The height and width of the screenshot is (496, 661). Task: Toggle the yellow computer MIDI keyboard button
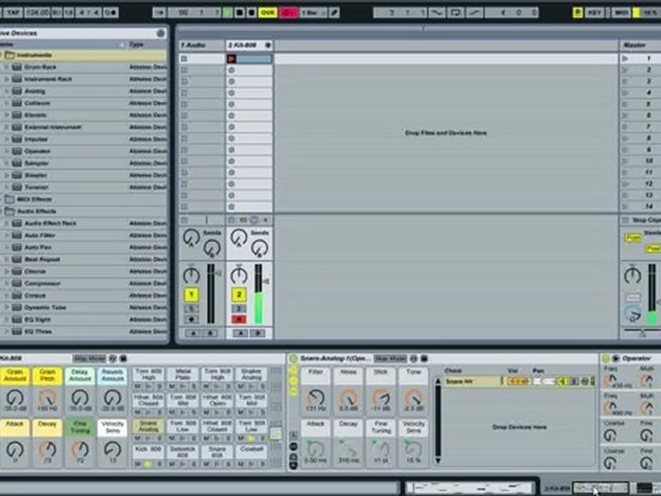578,12
